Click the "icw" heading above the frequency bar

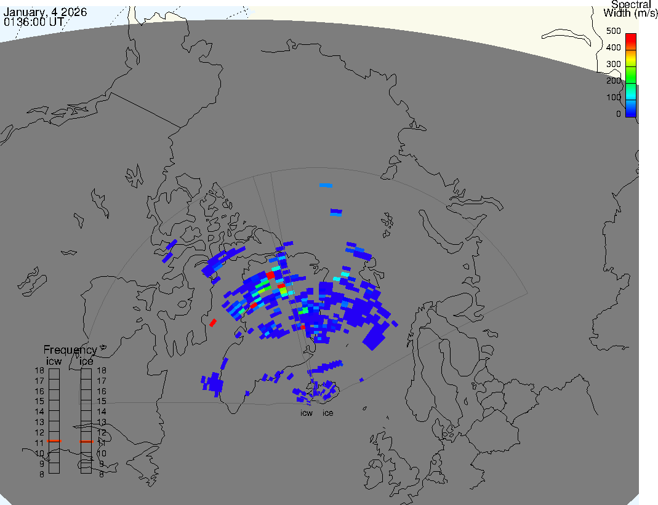54,361
